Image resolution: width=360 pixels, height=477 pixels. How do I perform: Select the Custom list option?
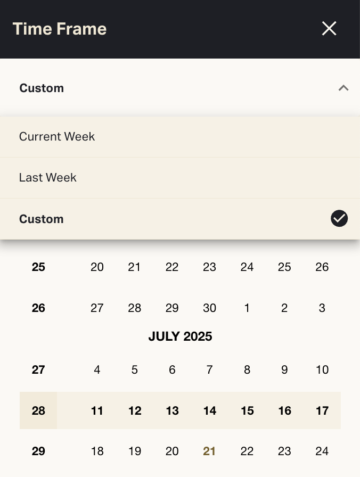tap(42, 219)
